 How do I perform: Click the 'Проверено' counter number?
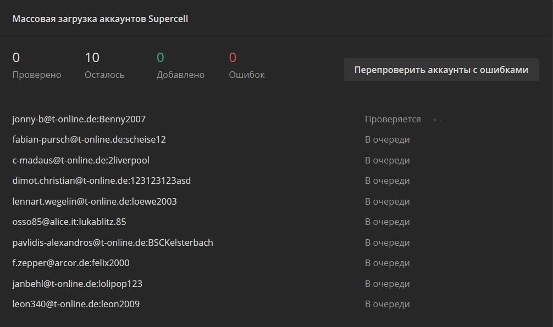click(16, 58)
